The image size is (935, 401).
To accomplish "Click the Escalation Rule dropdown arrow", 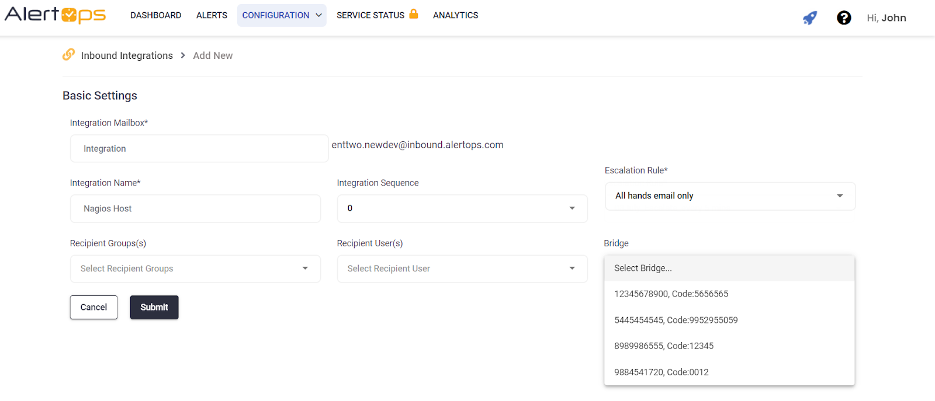I will click(840, 196).
